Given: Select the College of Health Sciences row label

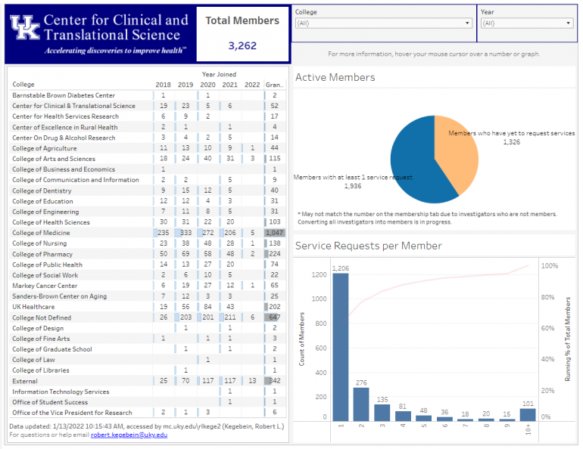Looking at the screenshot, I should 51,222.
